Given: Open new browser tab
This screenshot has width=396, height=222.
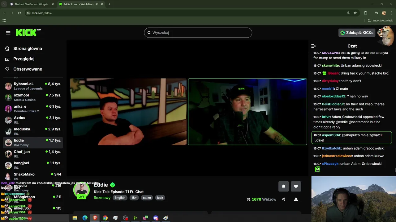Looking at the screenshot, I should [x=109, y=4].
